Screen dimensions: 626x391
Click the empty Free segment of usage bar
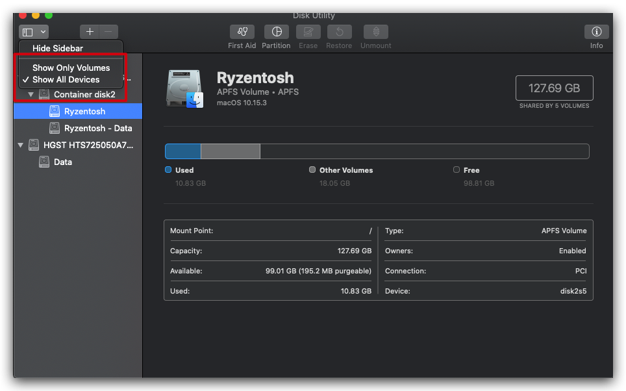point(425,151)
